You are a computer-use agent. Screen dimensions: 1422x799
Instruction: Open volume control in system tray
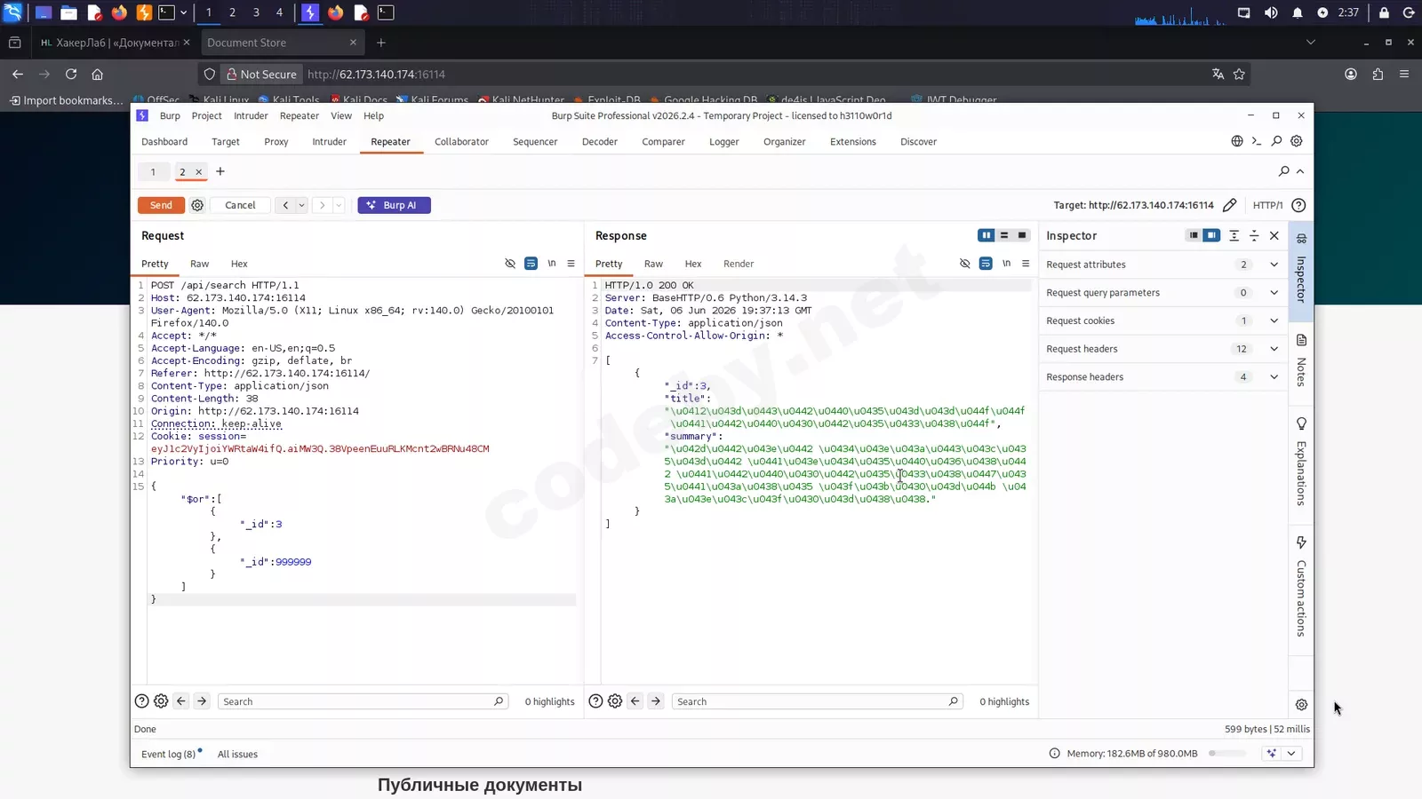click(1271, 12)
